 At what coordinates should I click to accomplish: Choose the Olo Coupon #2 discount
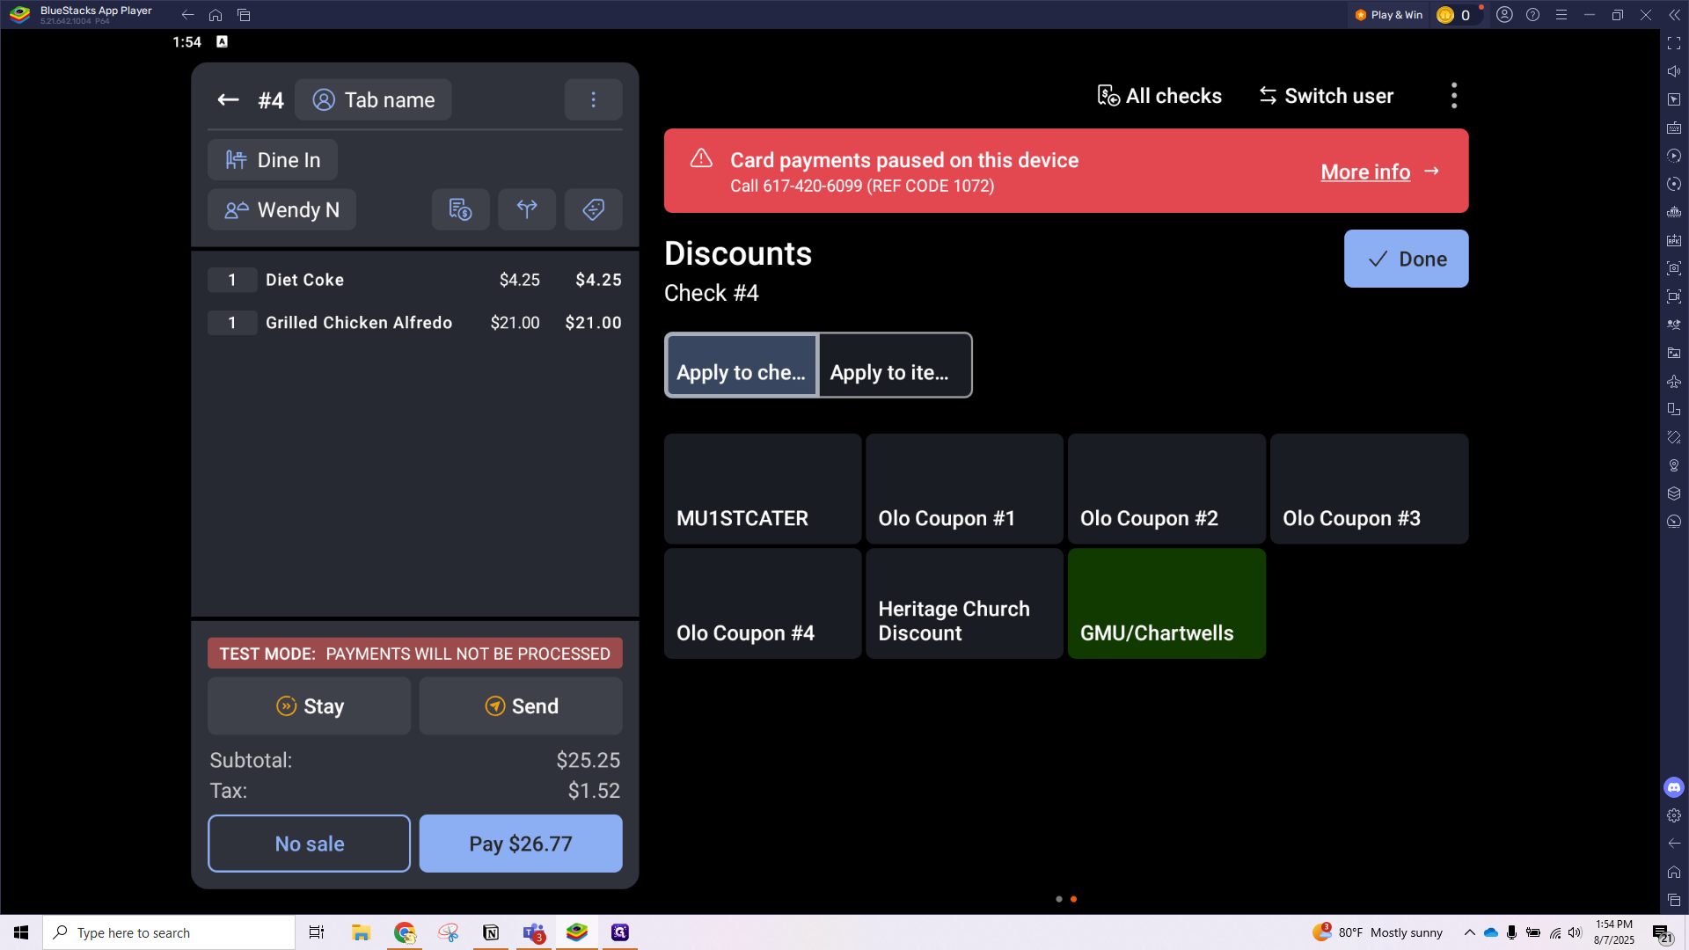click(x=1166, y=489)
